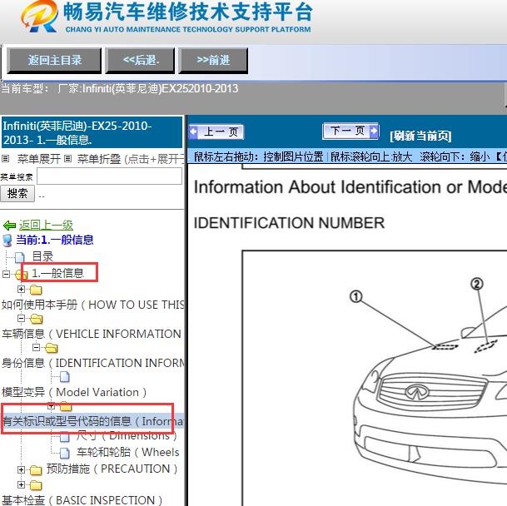Expand the 预防措施 PRECAUTION node
The width and height of the screenshot is (507, 506).
click(22, 469)
